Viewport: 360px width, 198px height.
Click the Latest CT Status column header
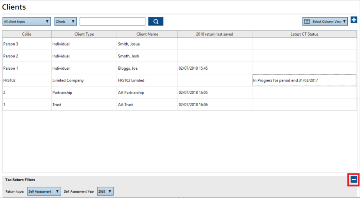(x=304, y=34)
